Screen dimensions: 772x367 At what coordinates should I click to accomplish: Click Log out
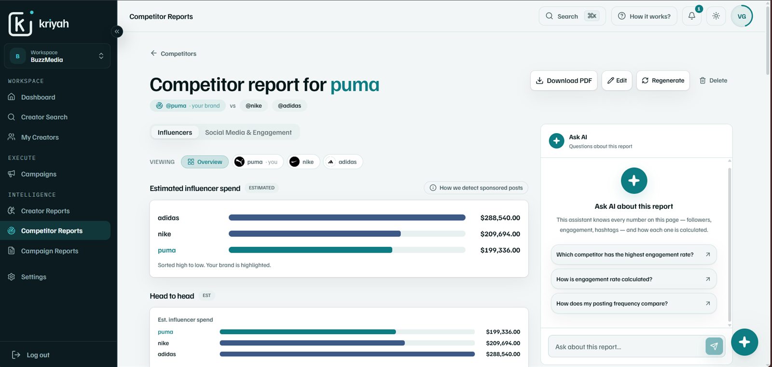pos(31,355)
